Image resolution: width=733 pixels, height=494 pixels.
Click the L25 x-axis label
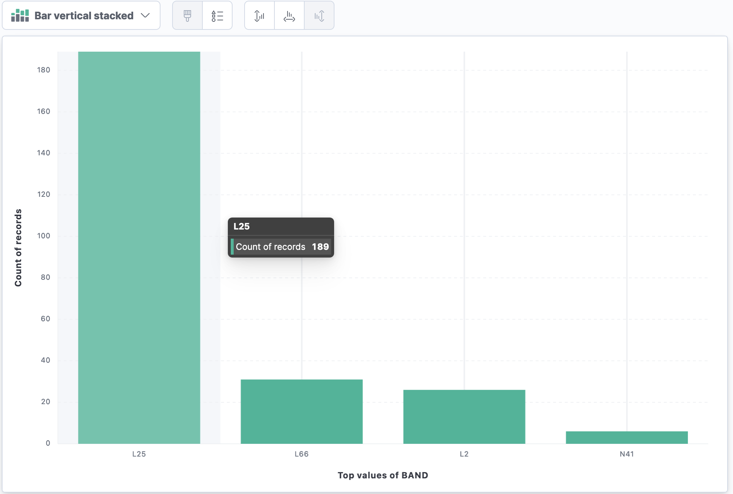139,454
